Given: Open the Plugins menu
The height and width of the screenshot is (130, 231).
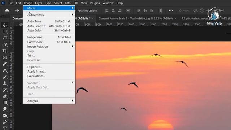Looking at the screenshot, I should pyautogui.click(x=95, y=3).
